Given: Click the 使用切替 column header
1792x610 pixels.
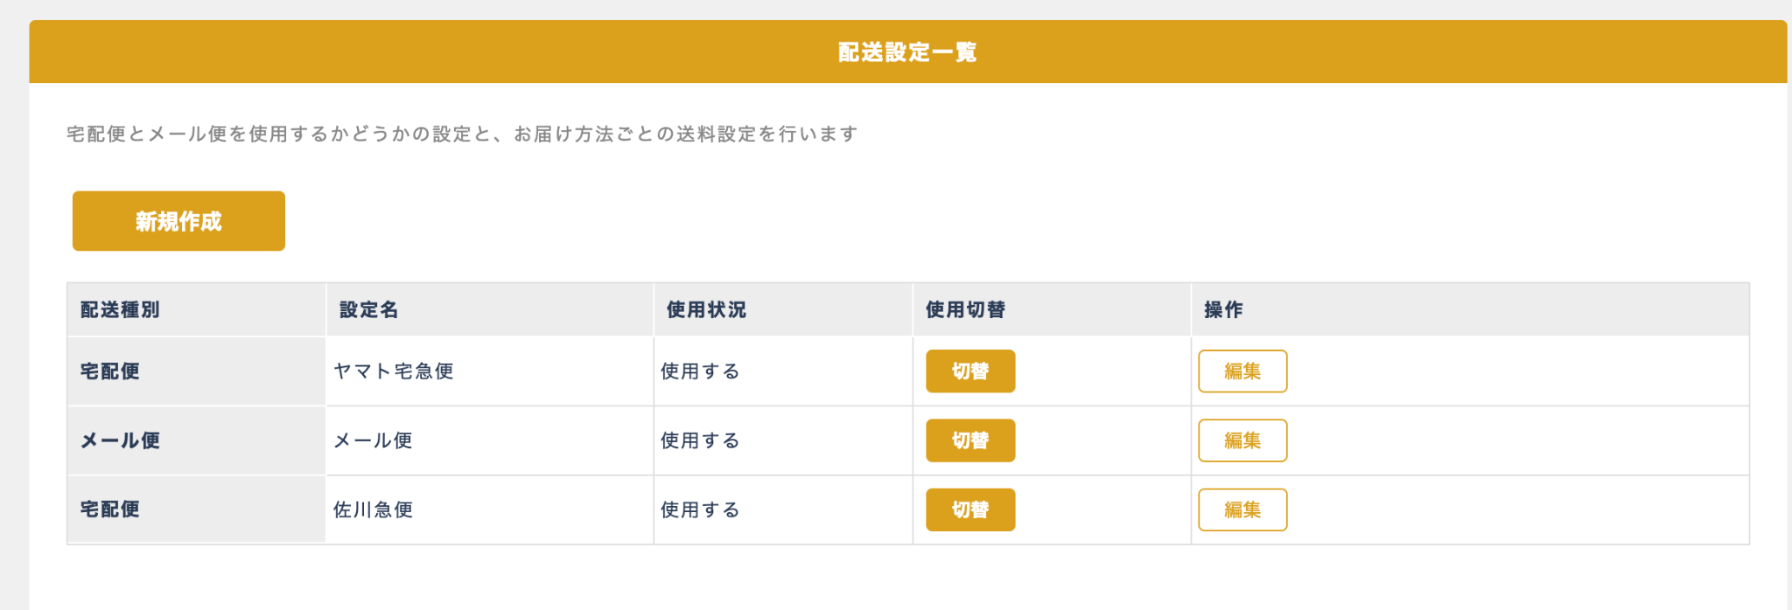Looking at the screenshot, I should [x=965, y=310].
